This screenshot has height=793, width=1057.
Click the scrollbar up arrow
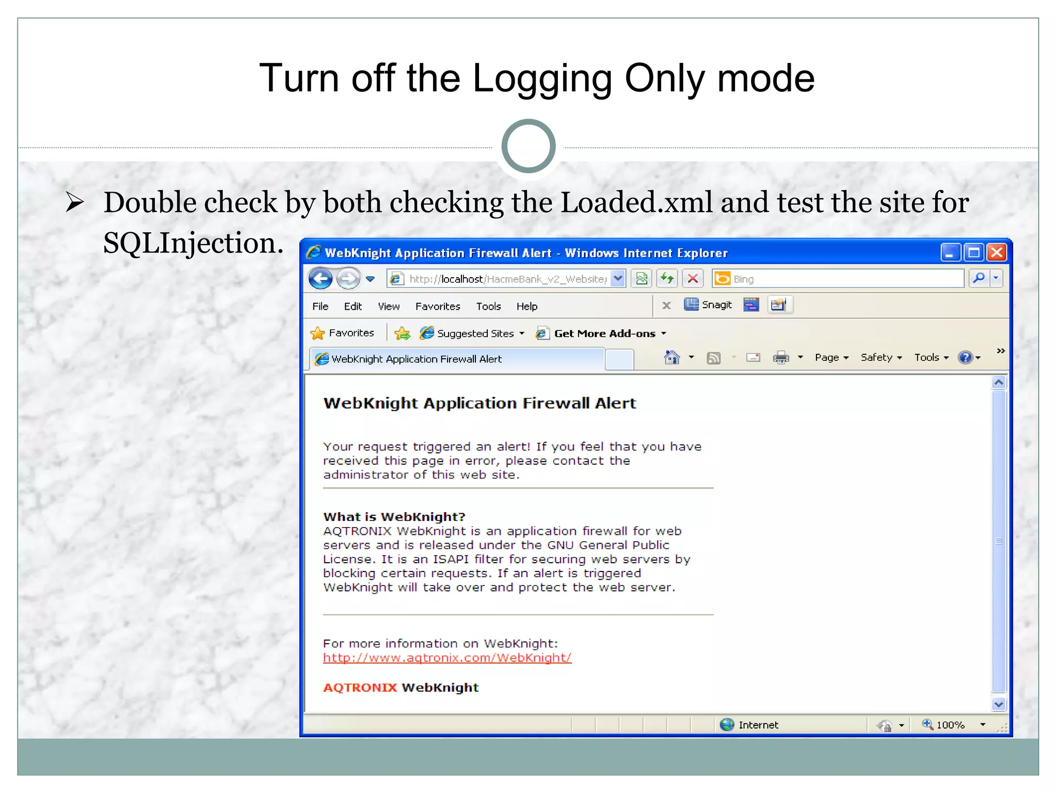coord(999,383)
